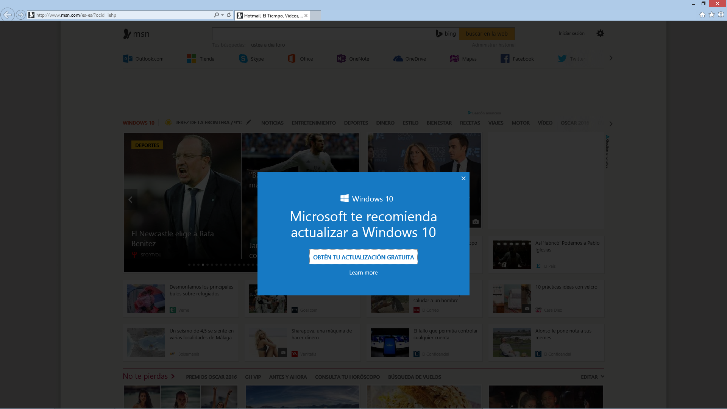Open Administrar historial link
Screen dimensions: 727x409
493,45
